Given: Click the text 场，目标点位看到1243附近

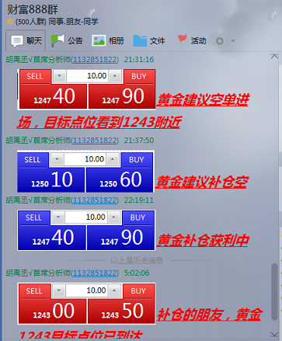Looking at the screenshot, I should (x=99, y=123).
